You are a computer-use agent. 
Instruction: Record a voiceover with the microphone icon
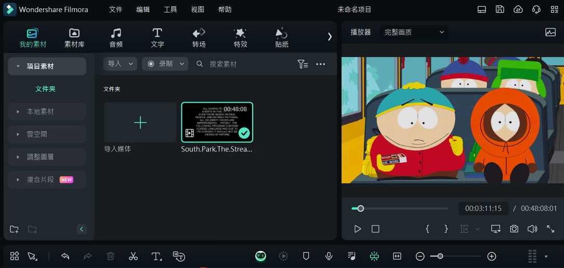pyautogui.click(x=329, y=256)
